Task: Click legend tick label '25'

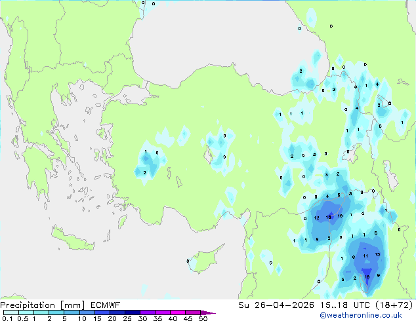Action: click(x=127, y=318)
